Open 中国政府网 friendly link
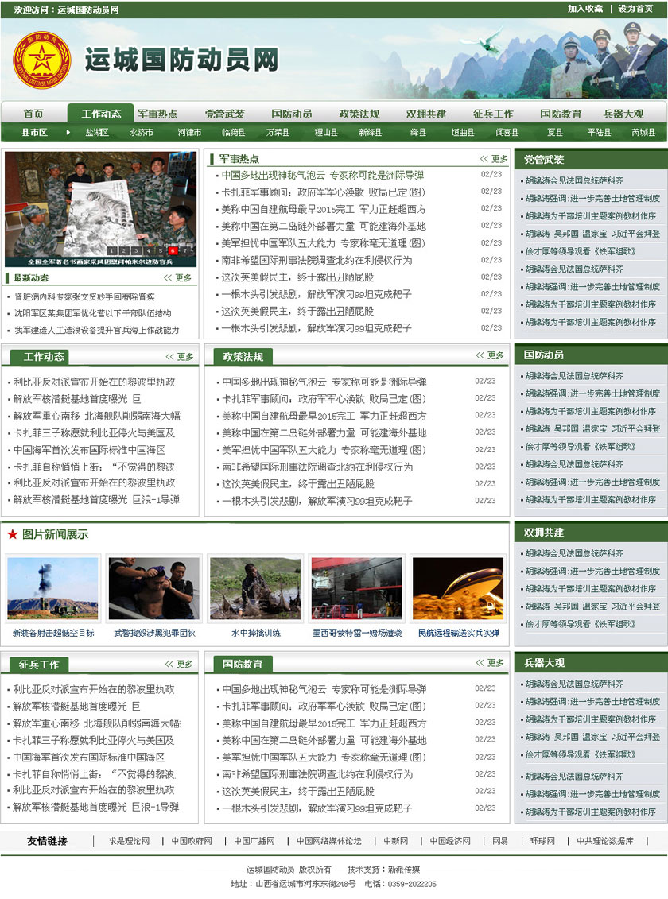668x899 pixels. pos(192,841)
